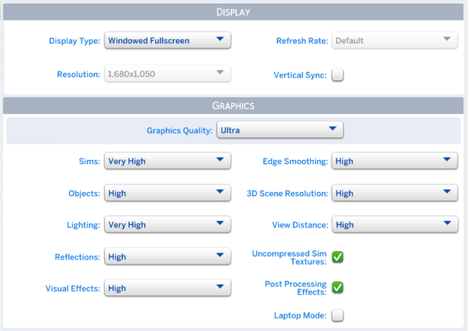Screen dimensions: 470x331
Task: Enable the Vertical Sync checkbox
Action: (338, 75)
